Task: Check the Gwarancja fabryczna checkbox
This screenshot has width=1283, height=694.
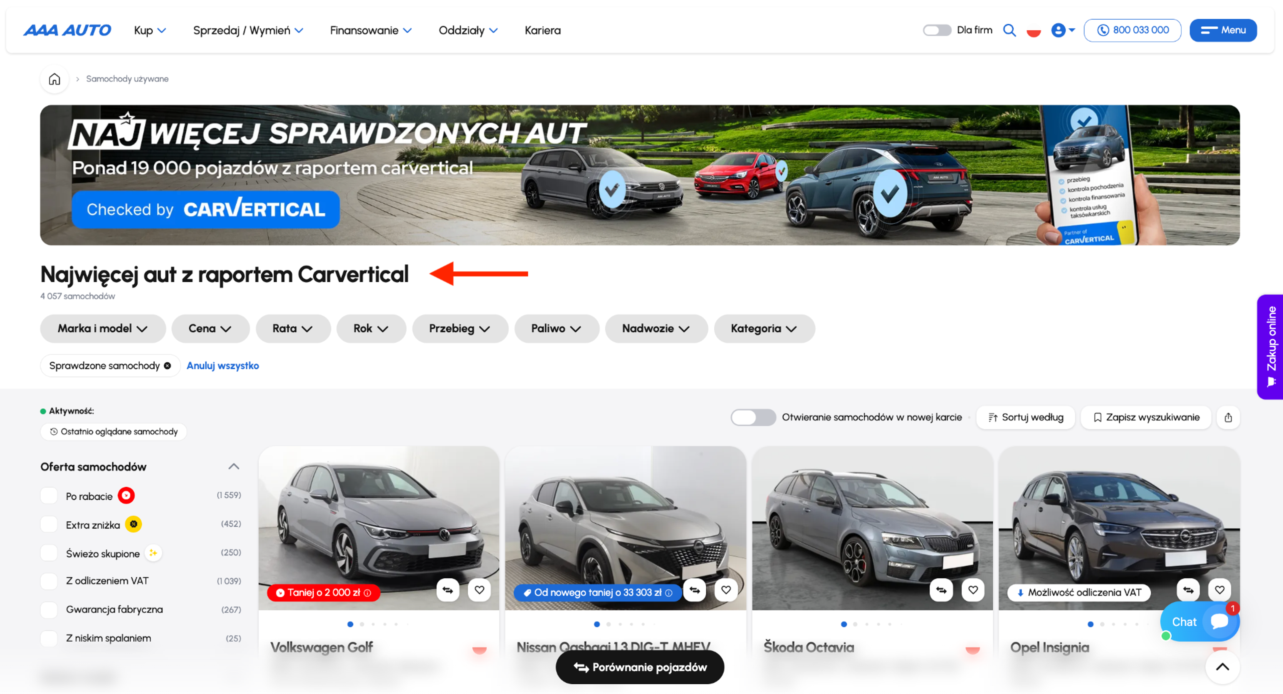Action: 49,610
